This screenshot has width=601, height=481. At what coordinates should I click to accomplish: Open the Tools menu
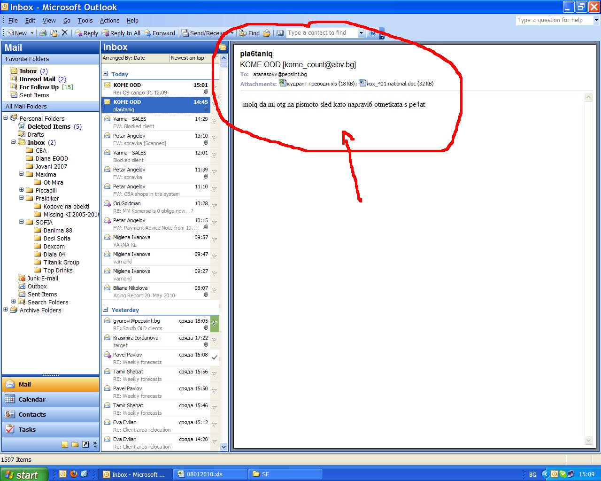point(85,20)
